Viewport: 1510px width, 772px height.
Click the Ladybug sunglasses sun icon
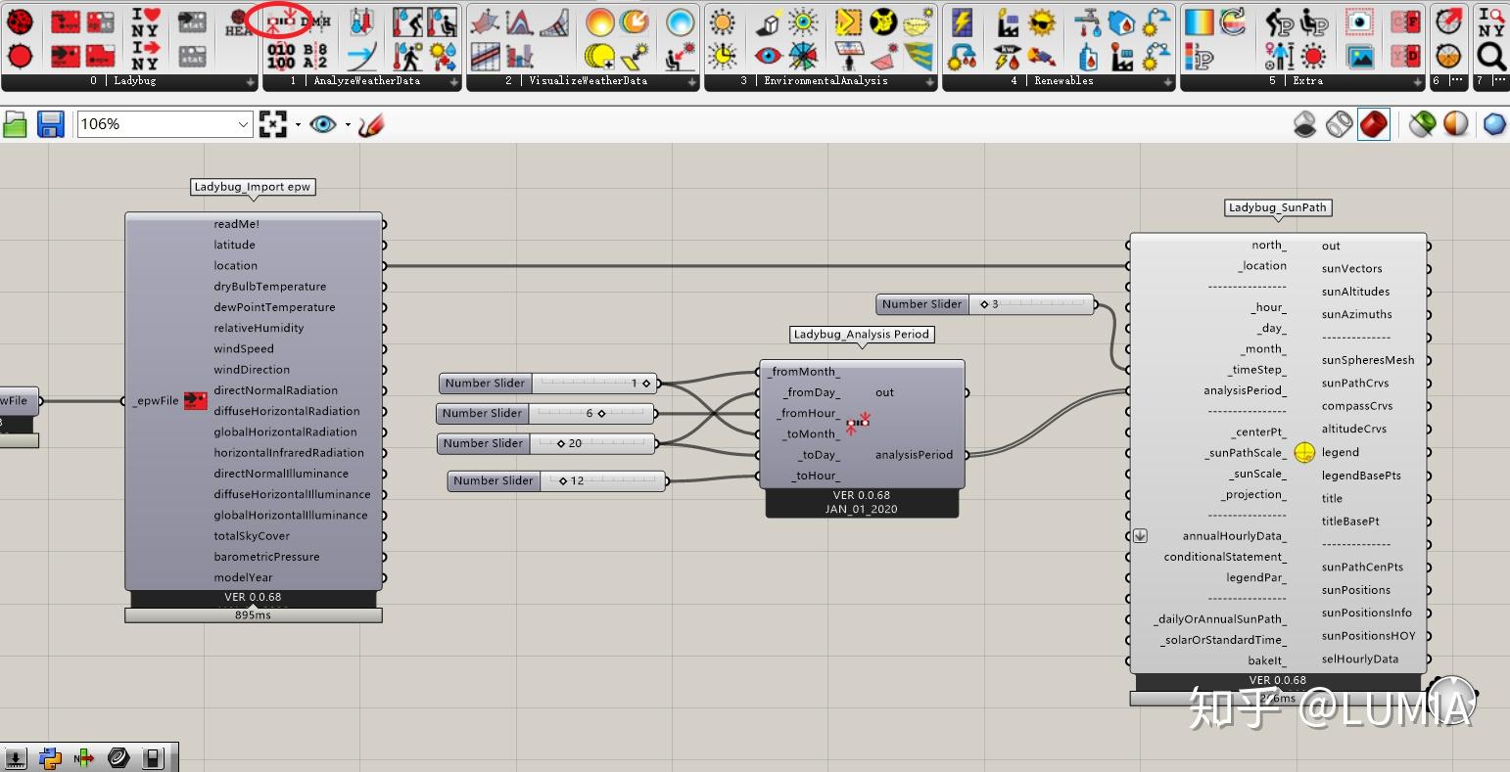coord(1042,23)
